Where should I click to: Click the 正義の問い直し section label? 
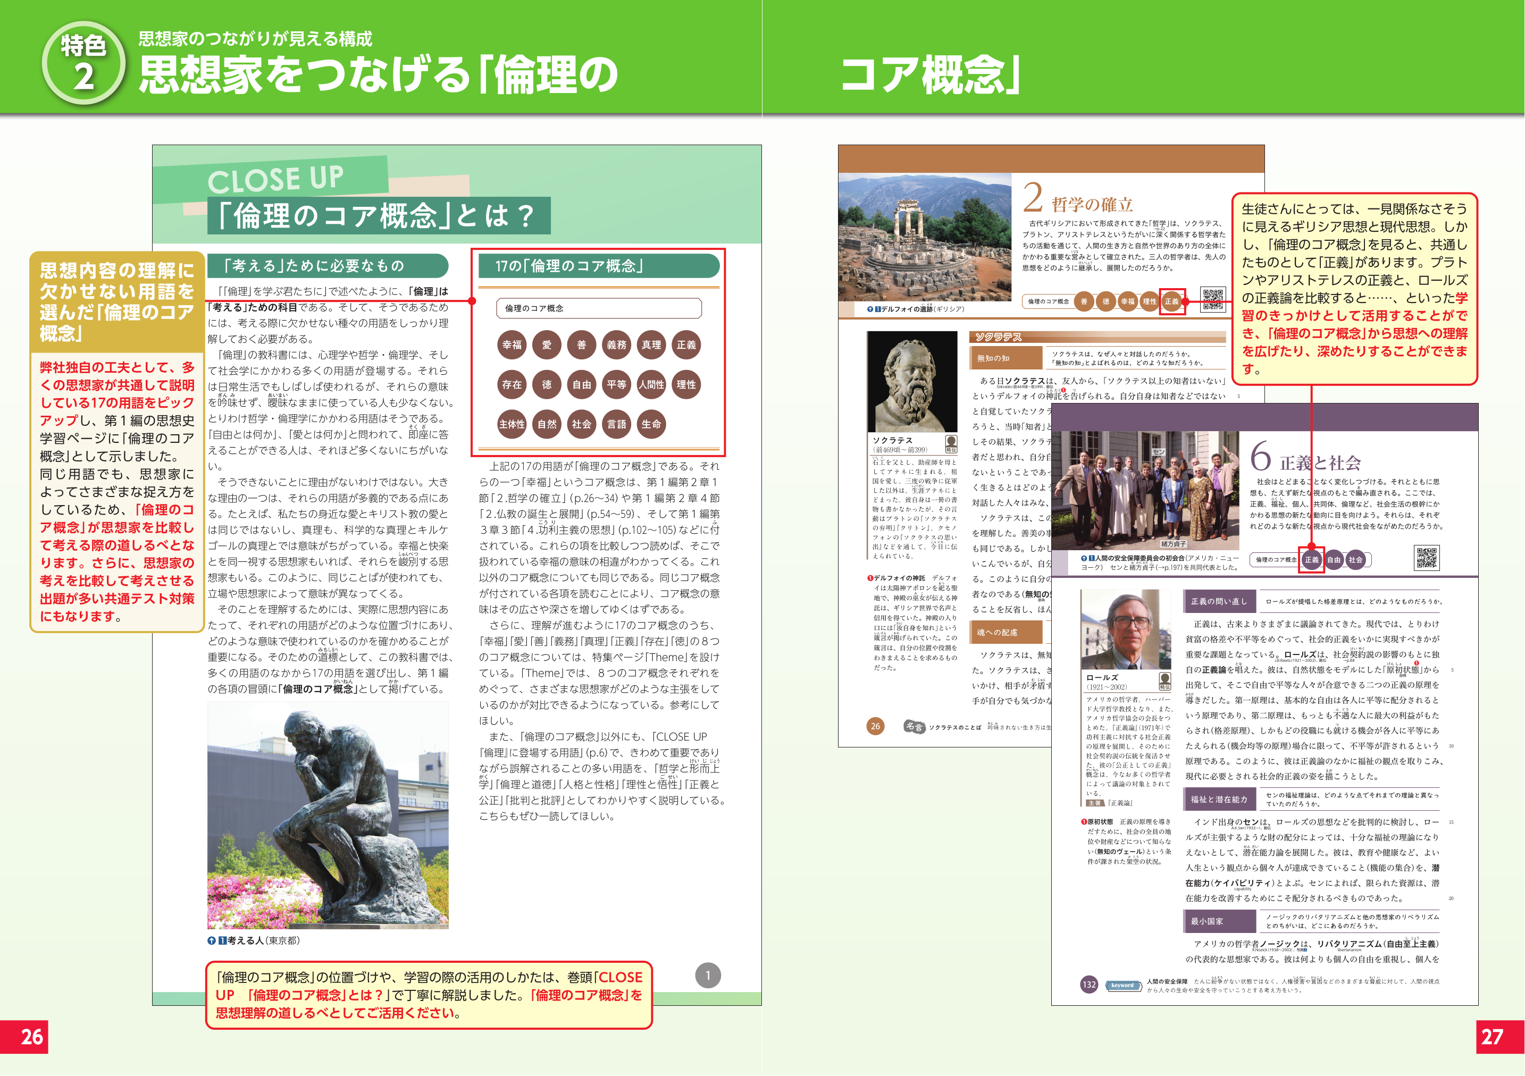[1219, 602]
